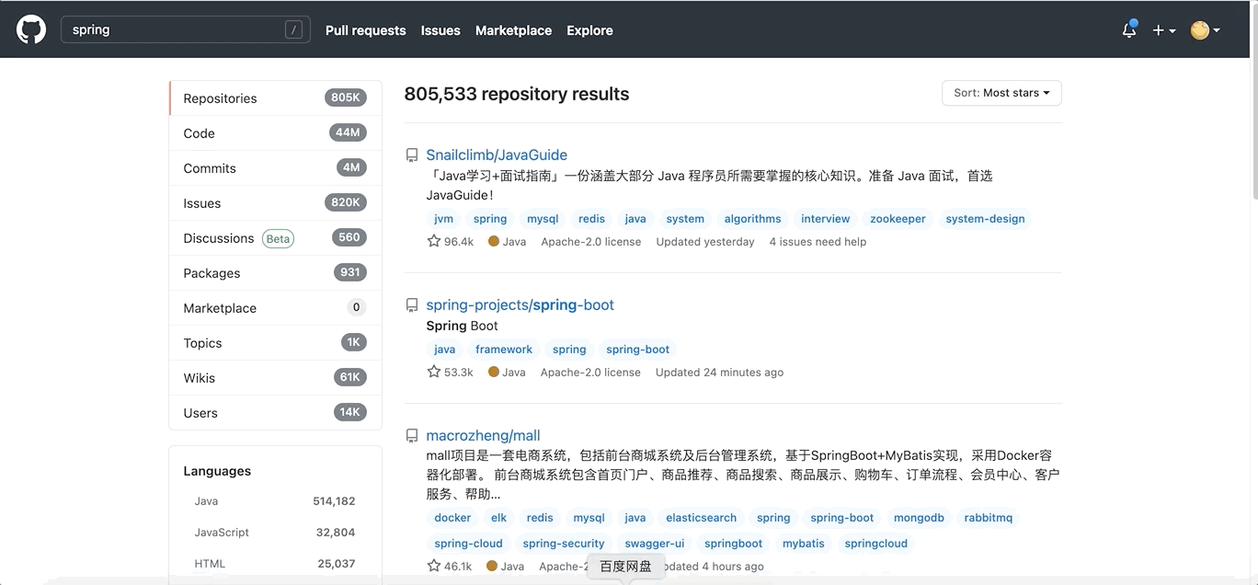Screen dimensions: 1258x585
Task: Open the spring-projects/spring-boot repository
Action: click(520, 305)
